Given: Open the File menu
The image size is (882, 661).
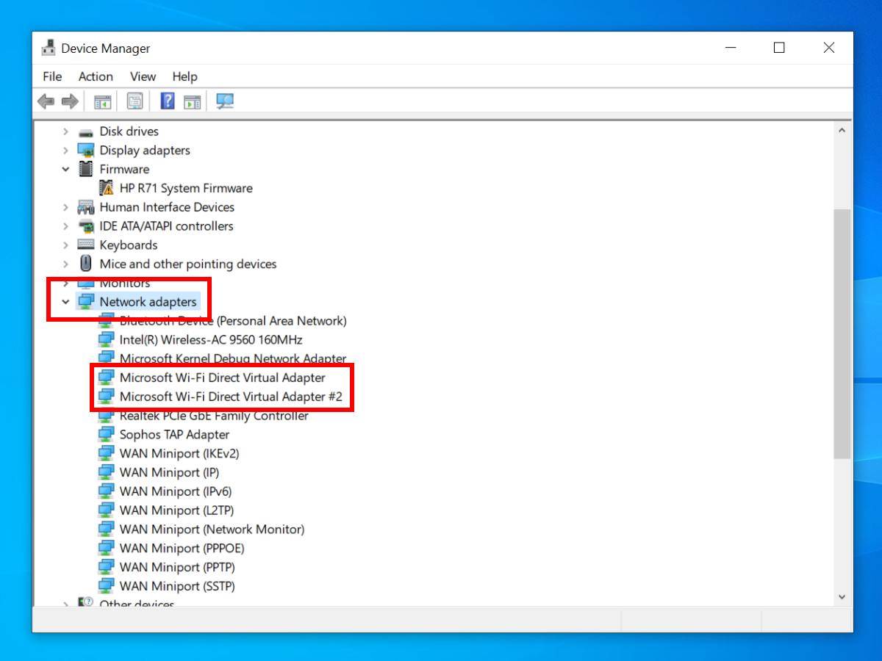Looking at the screenshot, I should pos(52,76).
